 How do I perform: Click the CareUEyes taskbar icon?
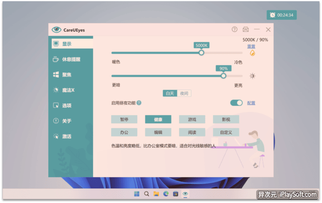coord(185,194)
